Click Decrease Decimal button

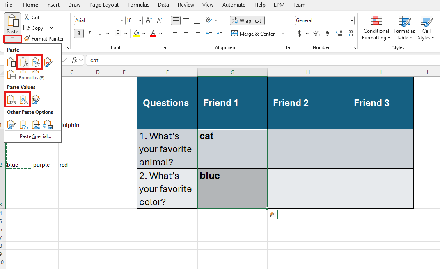click(x=350, y=34)
